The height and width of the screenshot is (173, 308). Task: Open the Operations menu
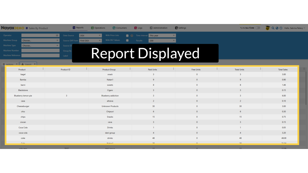pos(98,28)
